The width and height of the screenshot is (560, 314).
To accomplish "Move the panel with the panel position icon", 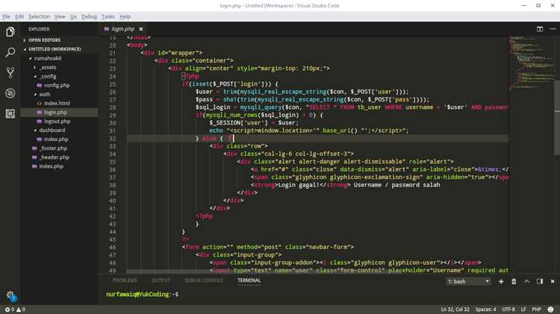I will tap(540, 281).
